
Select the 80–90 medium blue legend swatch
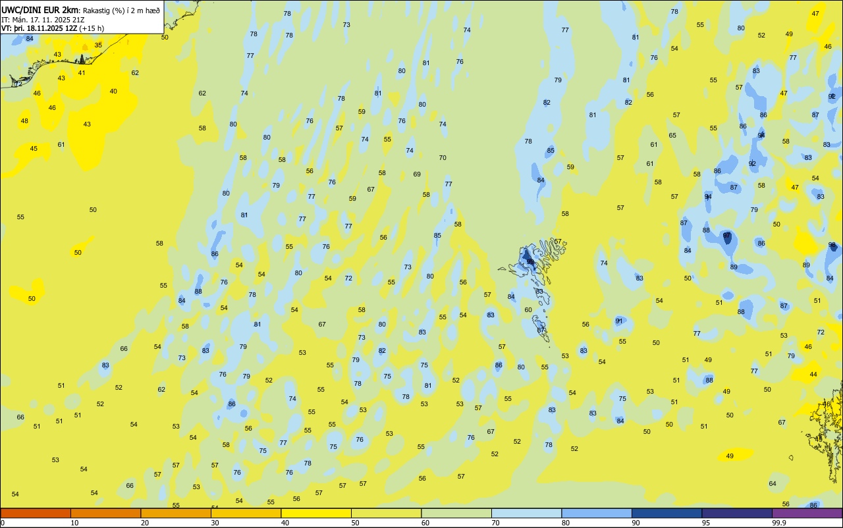(597, 513)
